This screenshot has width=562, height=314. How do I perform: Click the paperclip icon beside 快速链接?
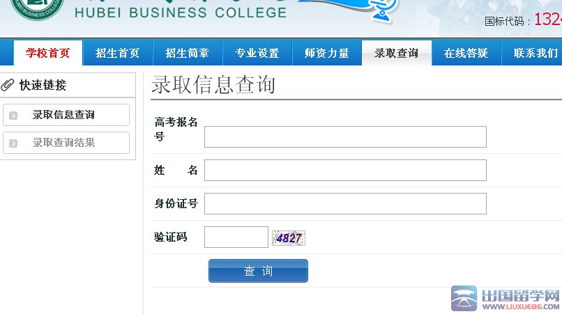click(x=8, y=85)
